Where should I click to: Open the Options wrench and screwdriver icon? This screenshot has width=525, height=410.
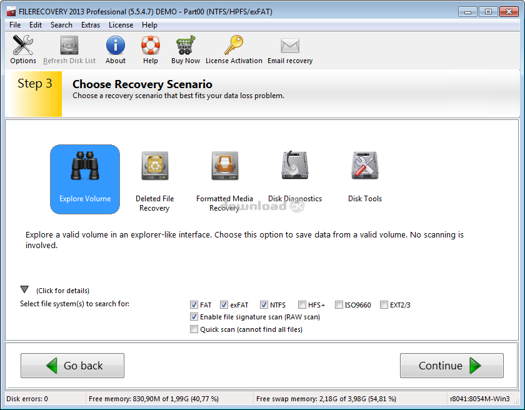(x=22, y=45)
